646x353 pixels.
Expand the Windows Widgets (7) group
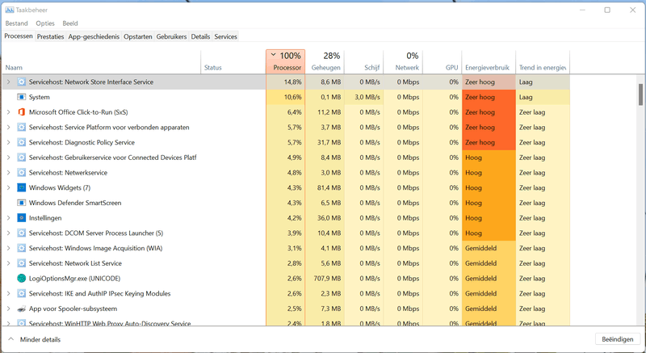(x=8, y=188)
